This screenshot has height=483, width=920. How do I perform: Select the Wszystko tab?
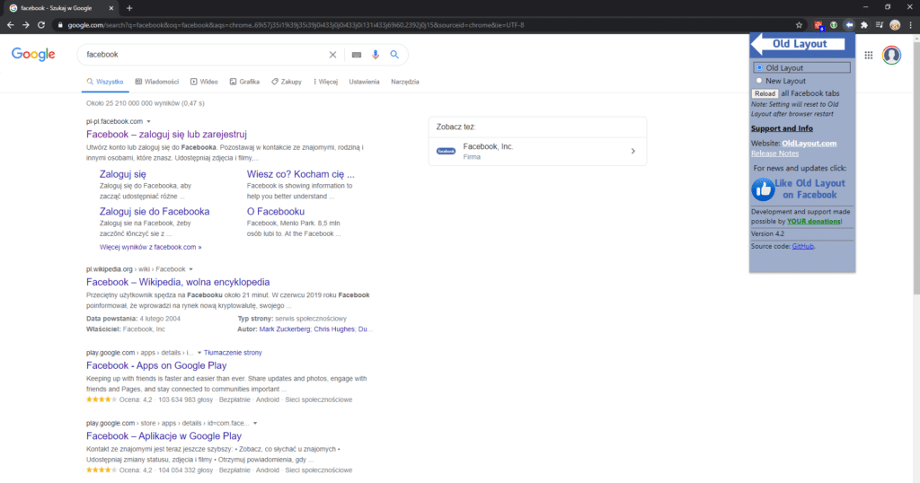105,82
